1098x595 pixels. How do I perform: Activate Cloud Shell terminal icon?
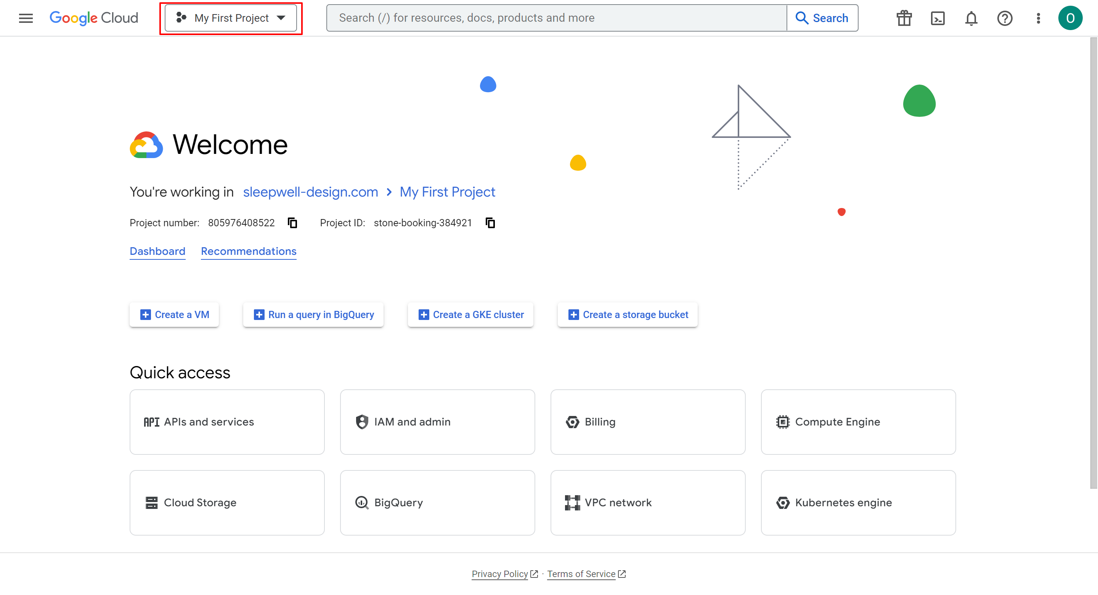937,18
